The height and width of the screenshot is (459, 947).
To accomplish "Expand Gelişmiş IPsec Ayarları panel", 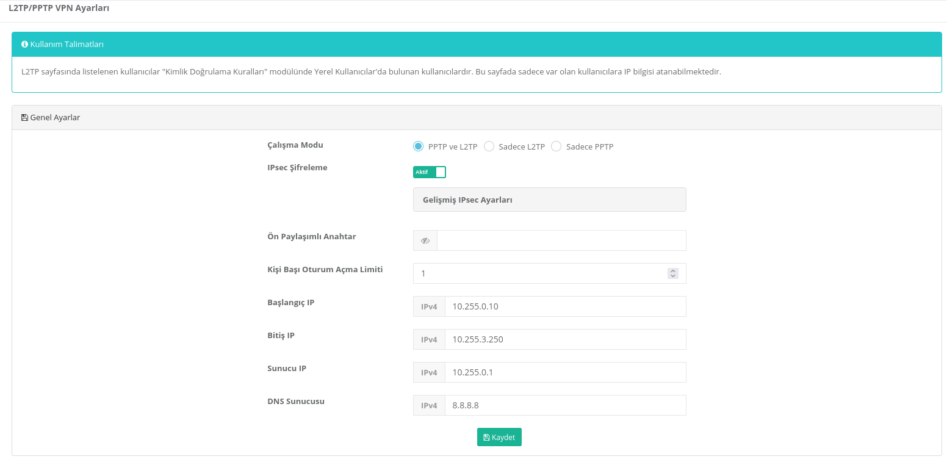I will point(549,200).
